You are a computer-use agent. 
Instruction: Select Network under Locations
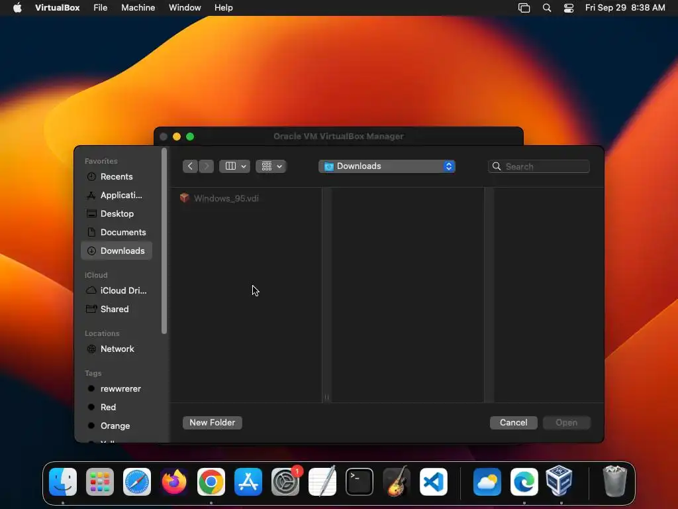pos(117,349)
